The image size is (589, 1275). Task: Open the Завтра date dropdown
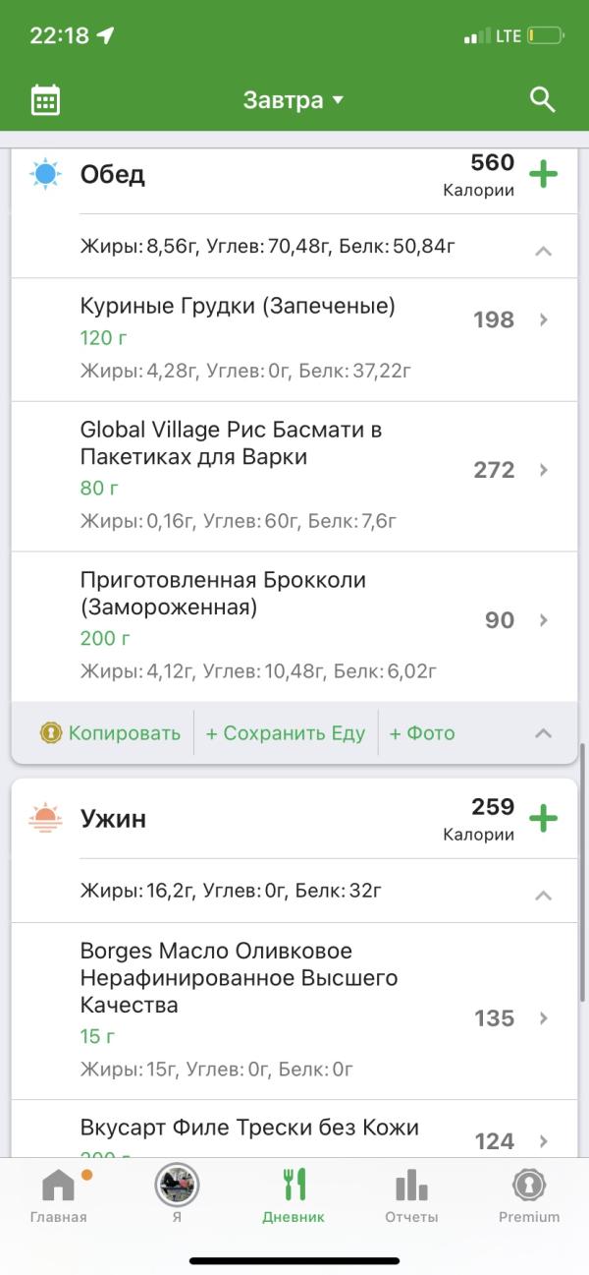294,100
